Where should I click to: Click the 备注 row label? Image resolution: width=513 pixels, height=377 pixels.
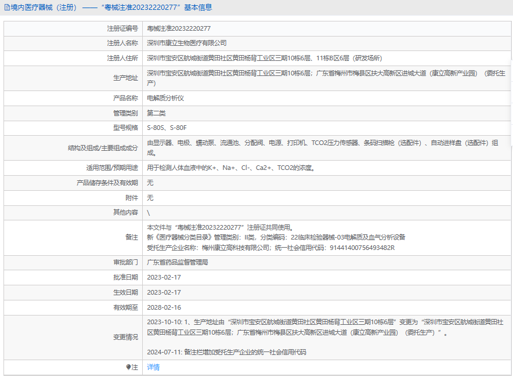pos(132,237)
